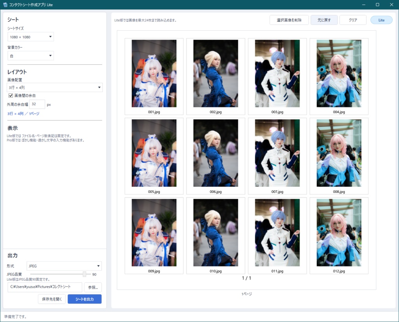The image size is (399, 322).
Task: Select thumbnail 008.jpg
Action: pyautogui.click(x=339, y=156)
